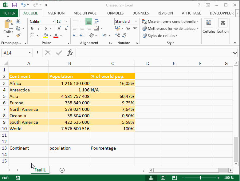The height and width of the screenshot is (181, 240).
Task: Copy selection with the copy icon
Action: [x=18, y=28]
